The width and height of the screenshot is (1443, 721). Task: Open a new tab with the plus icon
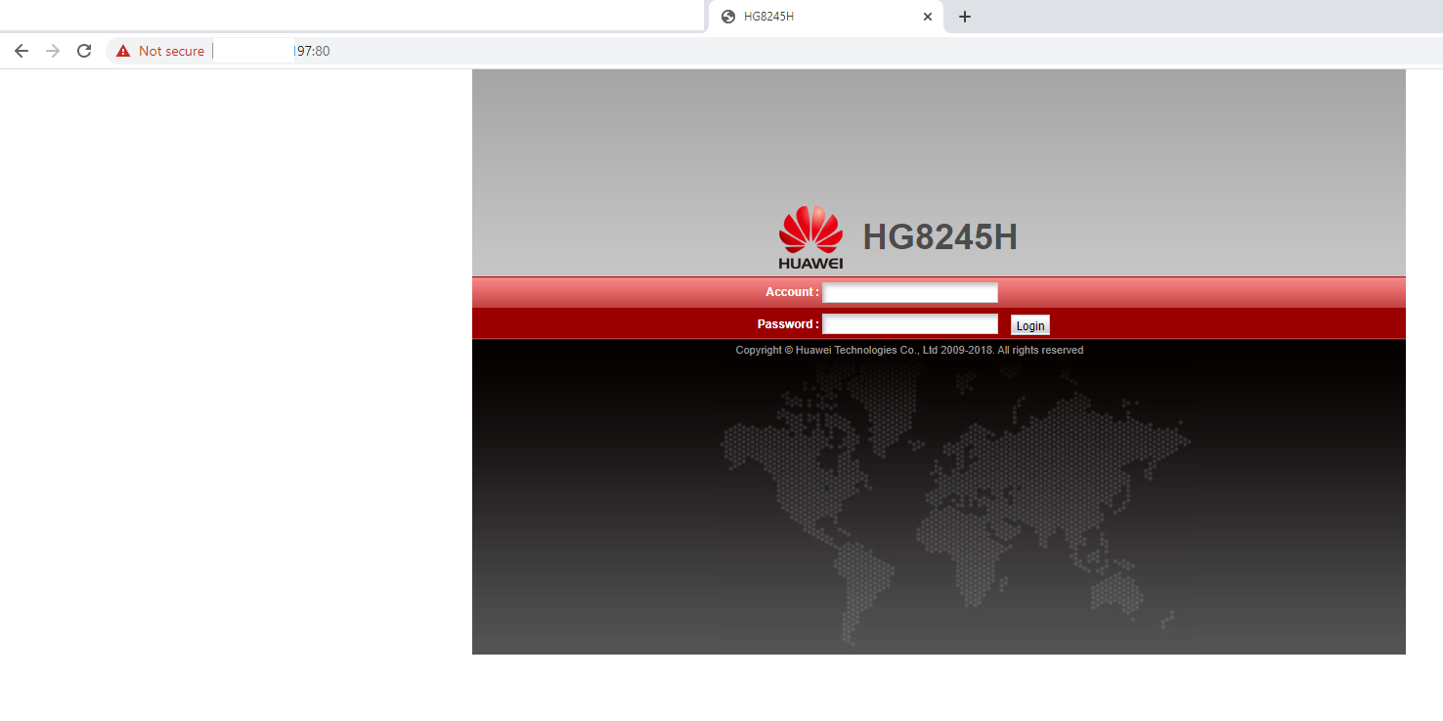[x=965, y=17]
